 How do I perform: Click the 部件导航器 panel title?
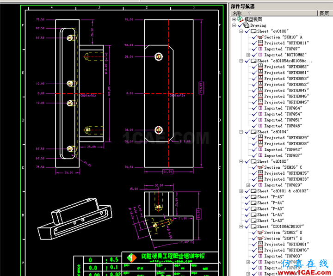coord(243,6)
